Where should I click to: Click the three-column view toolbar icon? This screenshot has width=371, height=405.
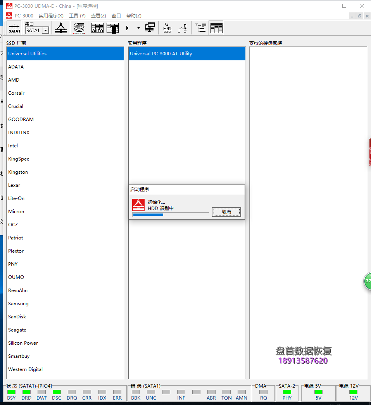pos(216,28)
